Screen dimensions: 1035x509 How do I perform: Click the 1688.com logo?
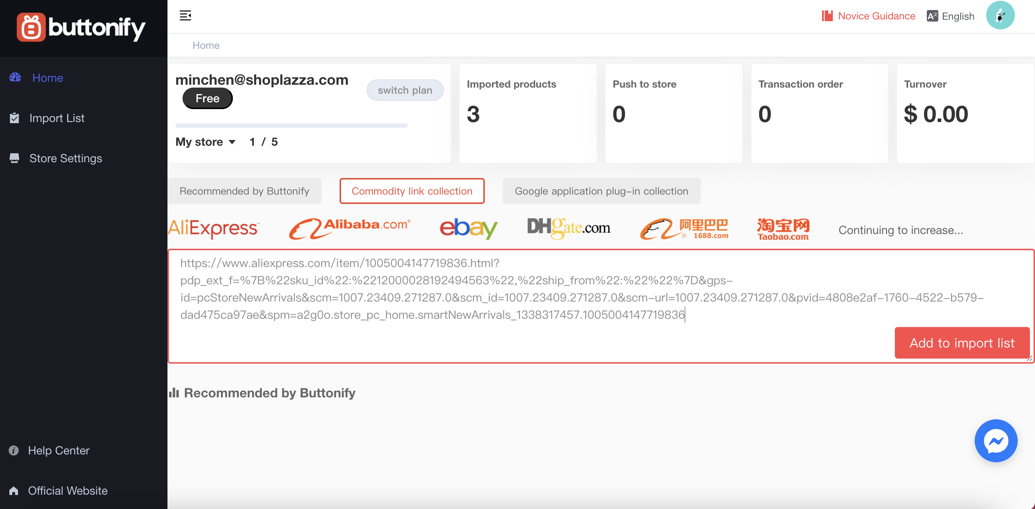684,229
